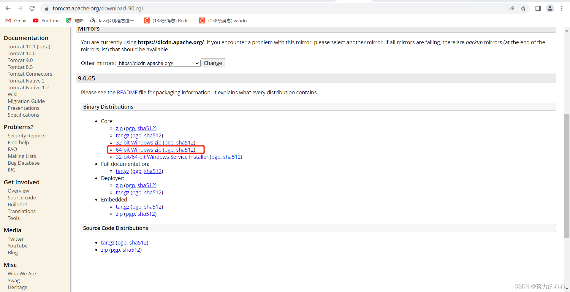The image size is (570, 292).
Task: Open Blog under Media
Action: click(13, 253)
